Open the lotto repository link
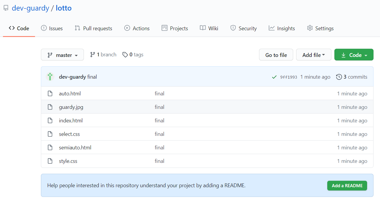380x206 pixels. pos(64,8)
